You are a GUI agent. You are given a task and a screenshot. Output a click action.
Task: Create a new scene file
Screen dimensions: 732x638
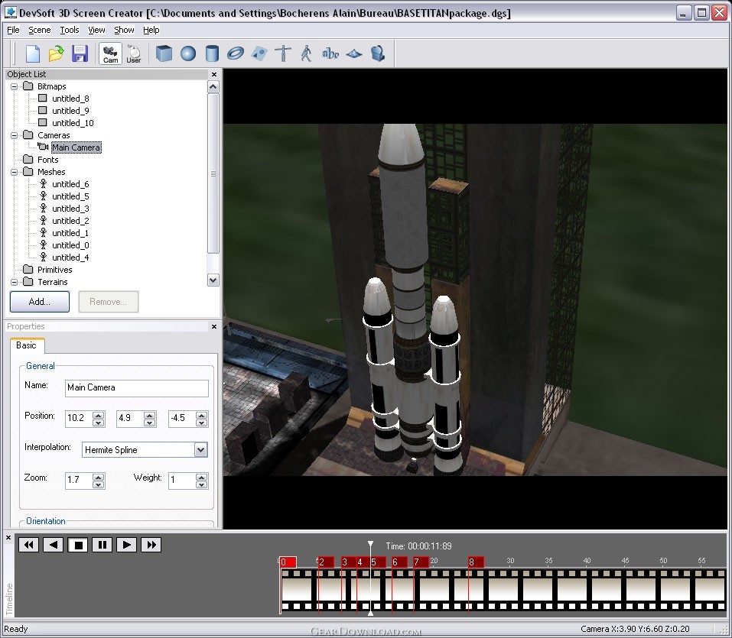pos(33,53)
